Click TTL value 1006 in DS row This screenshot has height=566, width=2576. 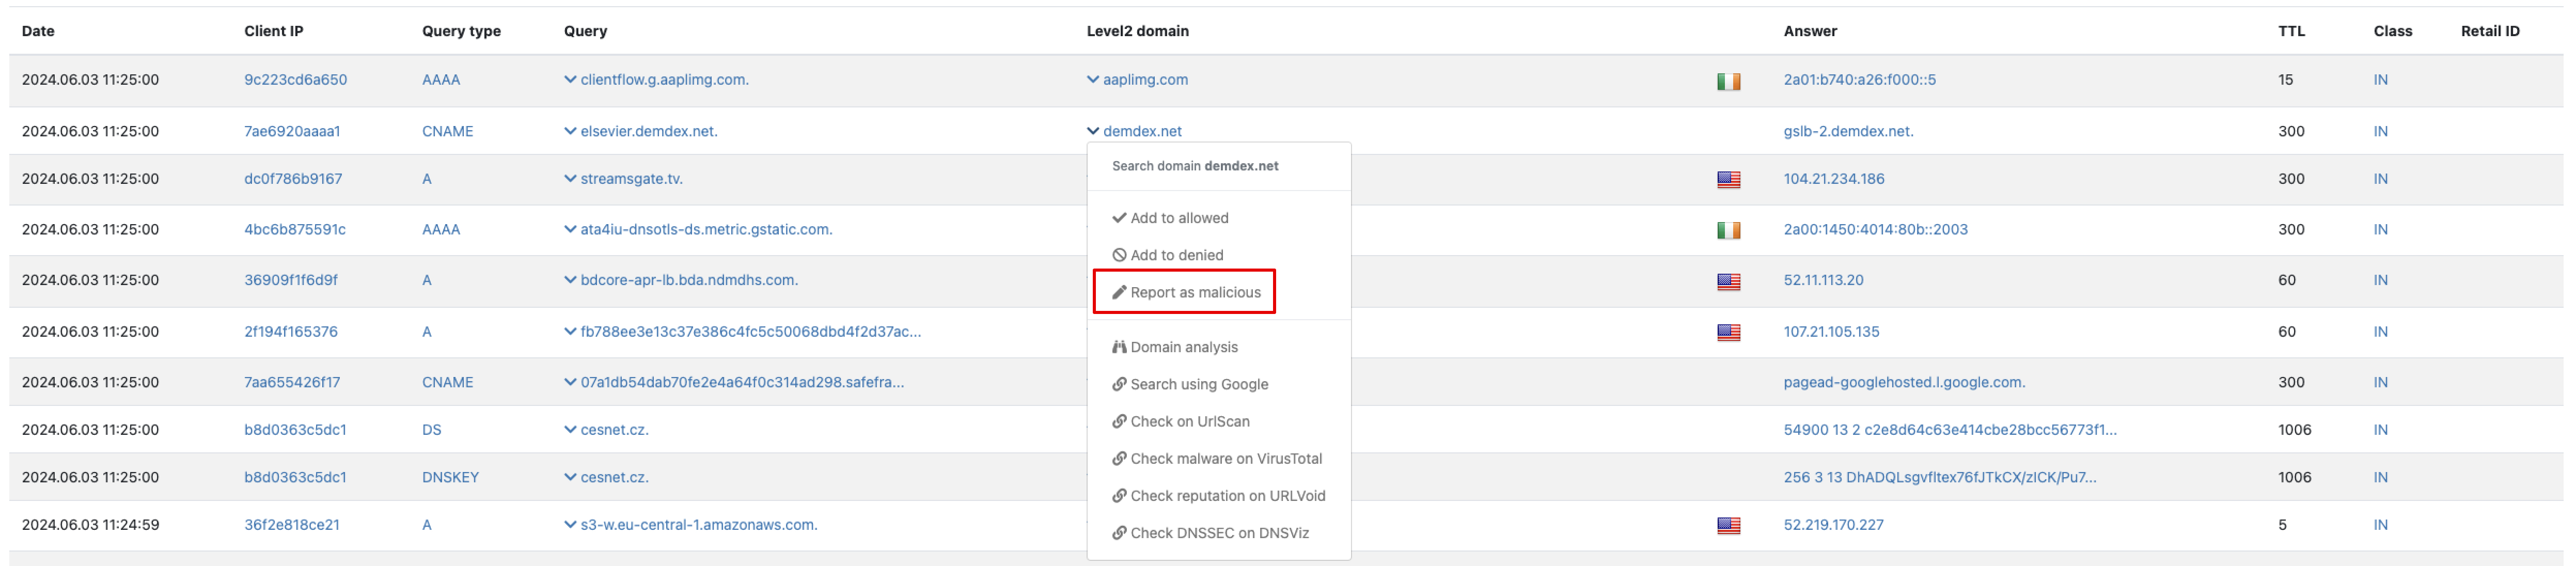[x=2294, y=430]
